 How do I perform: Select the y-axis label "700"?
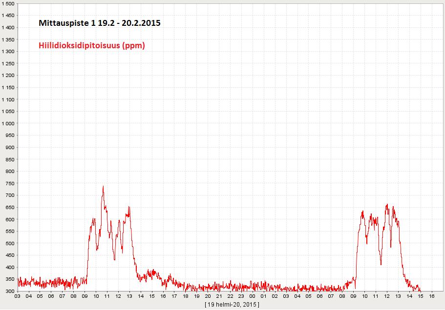tap(10, 195)
